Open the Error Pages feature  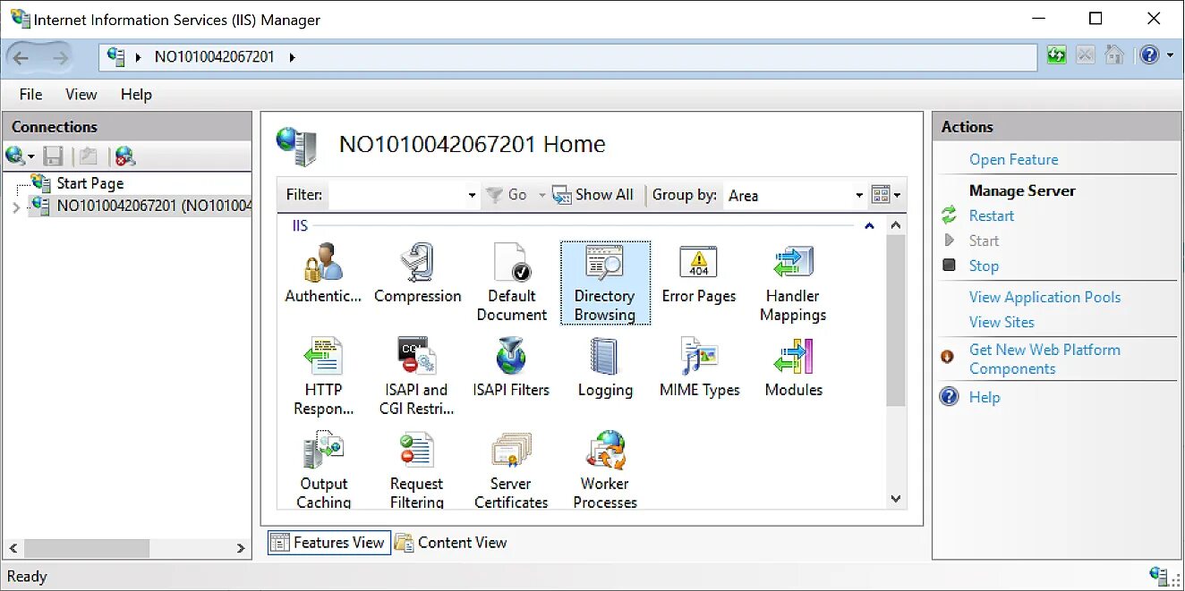tap(699, 274)
